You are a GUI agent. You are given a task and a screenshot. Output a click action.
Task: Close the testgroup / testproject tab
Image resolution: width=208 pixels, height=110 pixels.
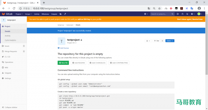pyautogui.click(x=38, y=3)
